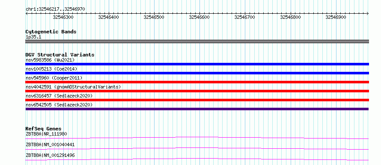Click ruler position 32546400
This screenshot has height=165, width=381.
tap(109, 17)
